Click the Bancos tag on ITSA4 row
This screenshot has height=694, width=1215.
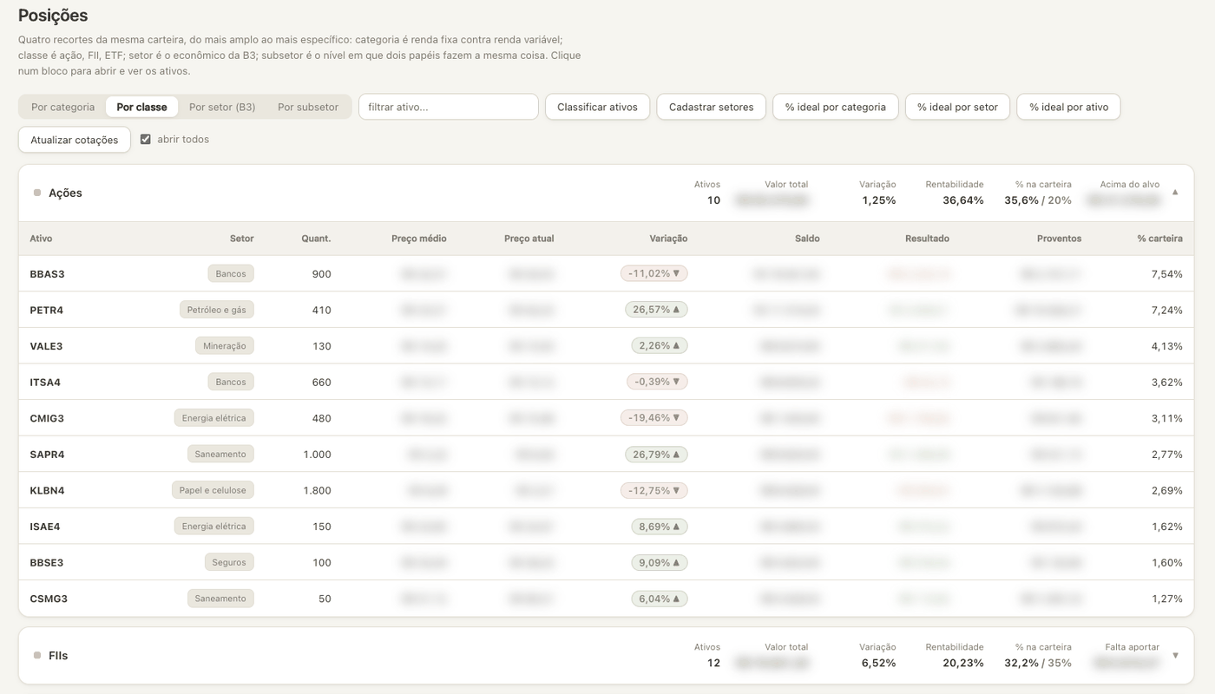point(231,382)
